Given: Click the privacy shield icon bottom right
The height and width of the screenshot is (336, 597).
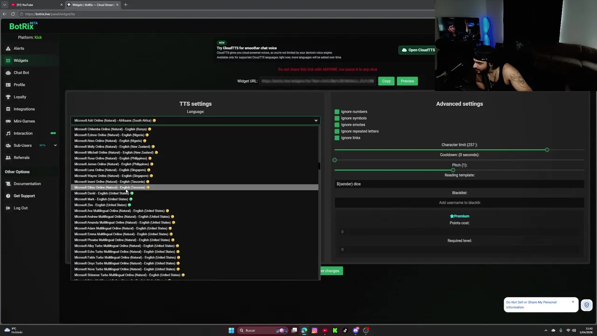Looking at the screenshot, I should pyautogui.click(x=586, y=305).
